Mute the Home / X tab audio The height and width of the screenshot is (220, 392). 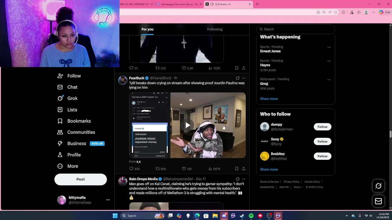click(212, 4)
